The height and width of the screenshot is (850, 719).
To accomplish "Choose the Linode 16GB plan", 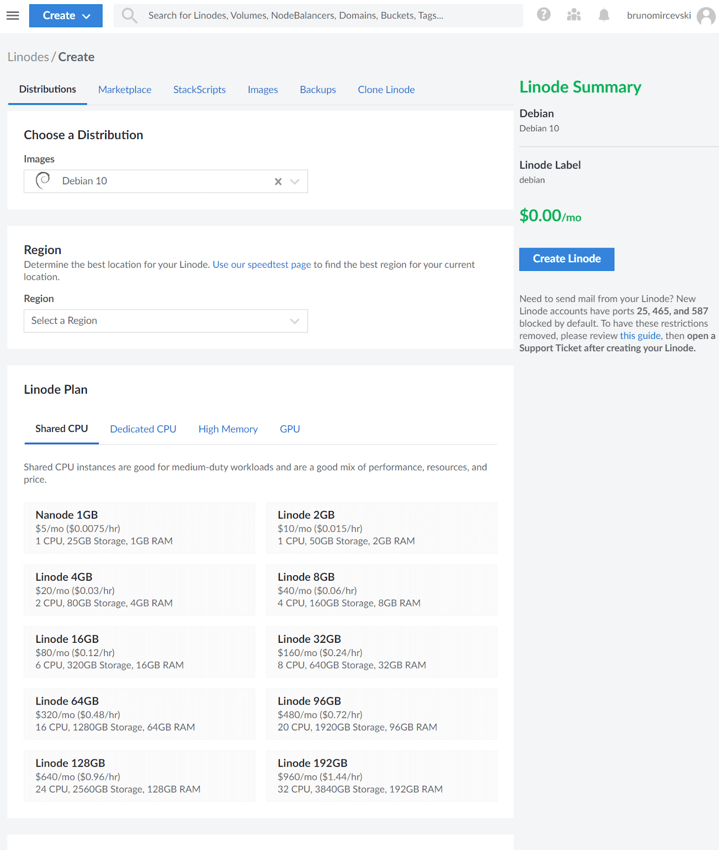I will (139, 652).
